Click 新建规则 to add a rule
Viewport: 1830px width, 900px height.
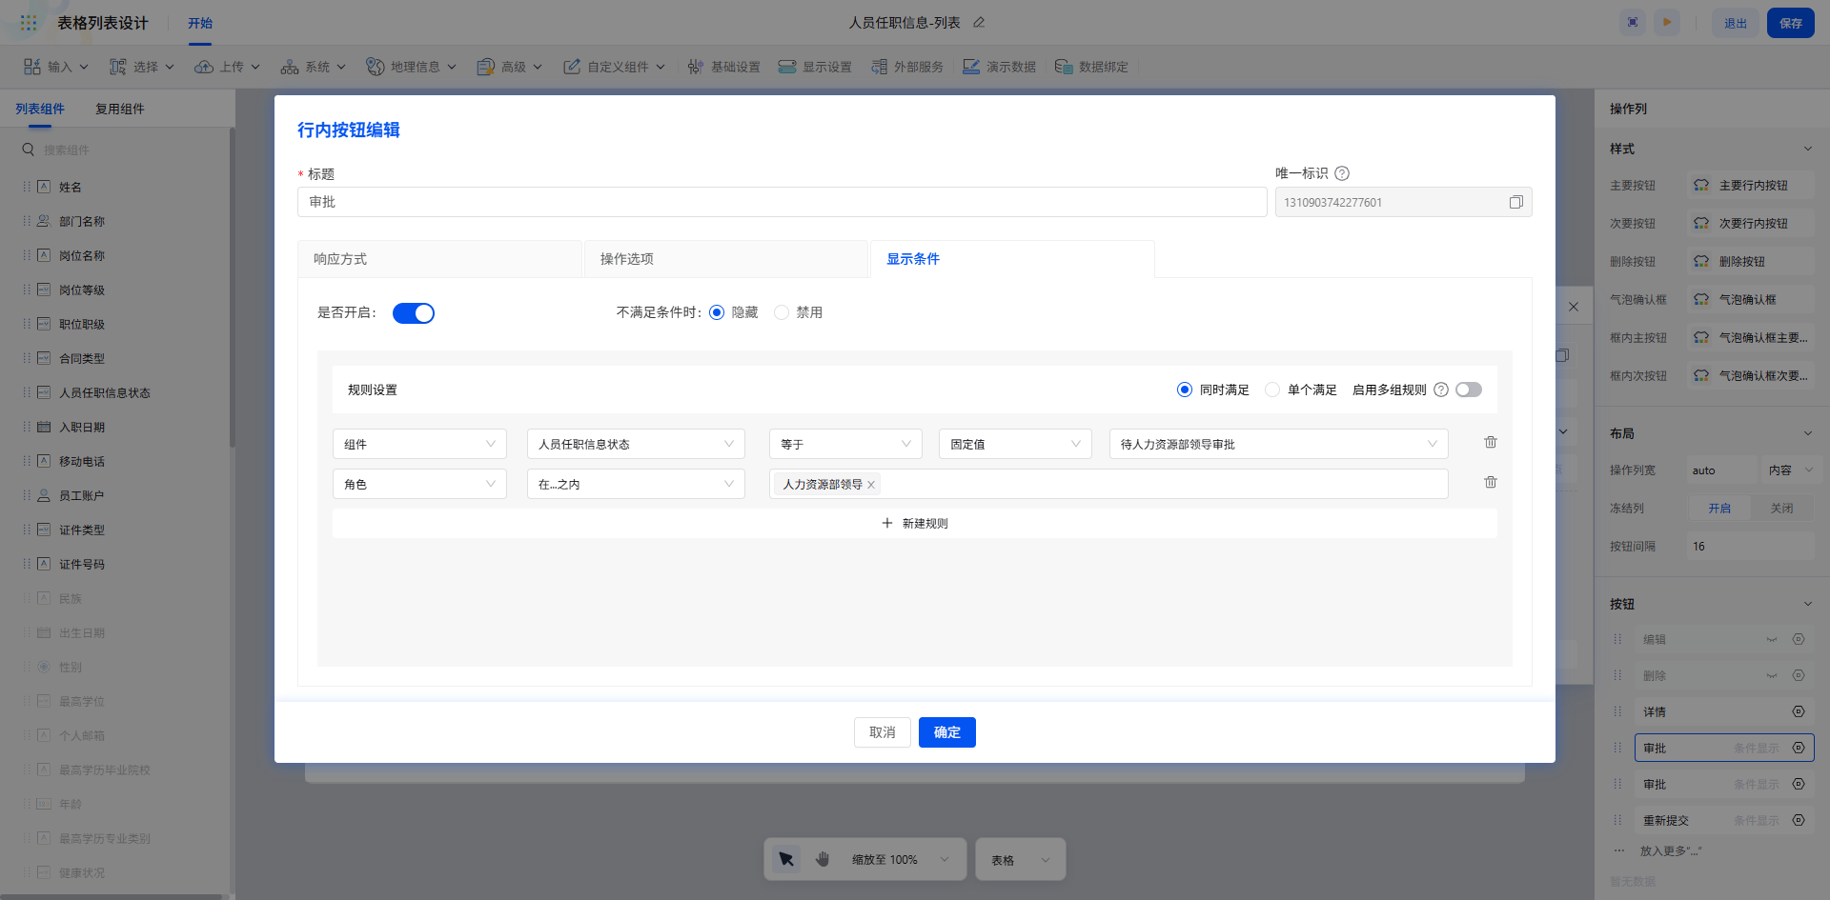click(x=915, y=524)
